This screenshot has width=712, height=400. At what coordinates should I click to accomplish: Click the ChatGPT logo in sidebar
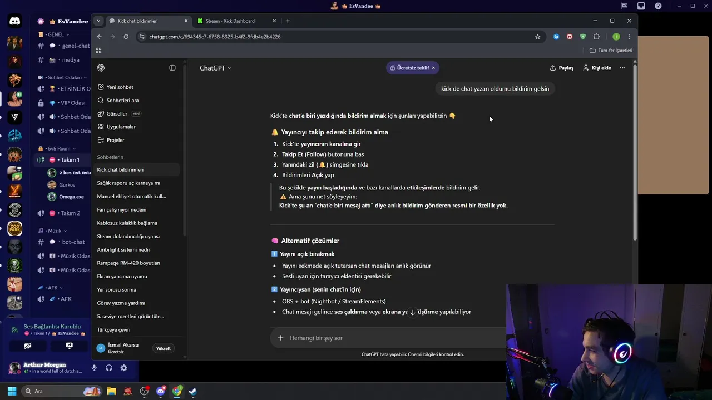click(x=101, y=68)
